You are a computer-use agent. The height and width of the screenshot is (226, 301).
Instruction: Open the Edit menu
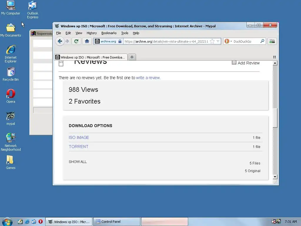[x=68, y=33]
